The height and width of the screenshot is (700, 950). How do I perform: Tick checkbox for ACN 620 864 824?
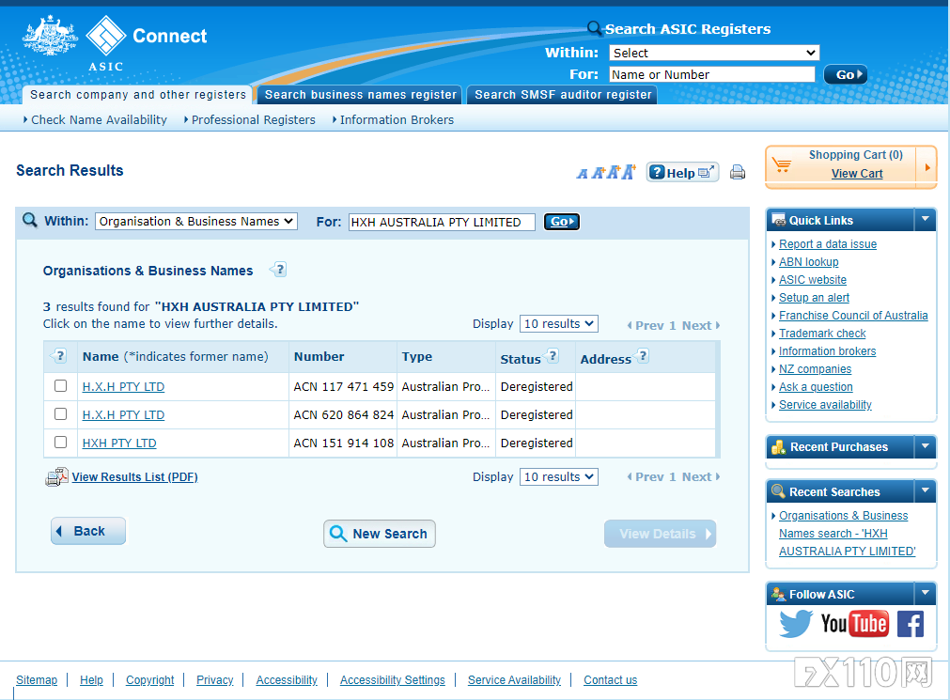pos(61,414)
